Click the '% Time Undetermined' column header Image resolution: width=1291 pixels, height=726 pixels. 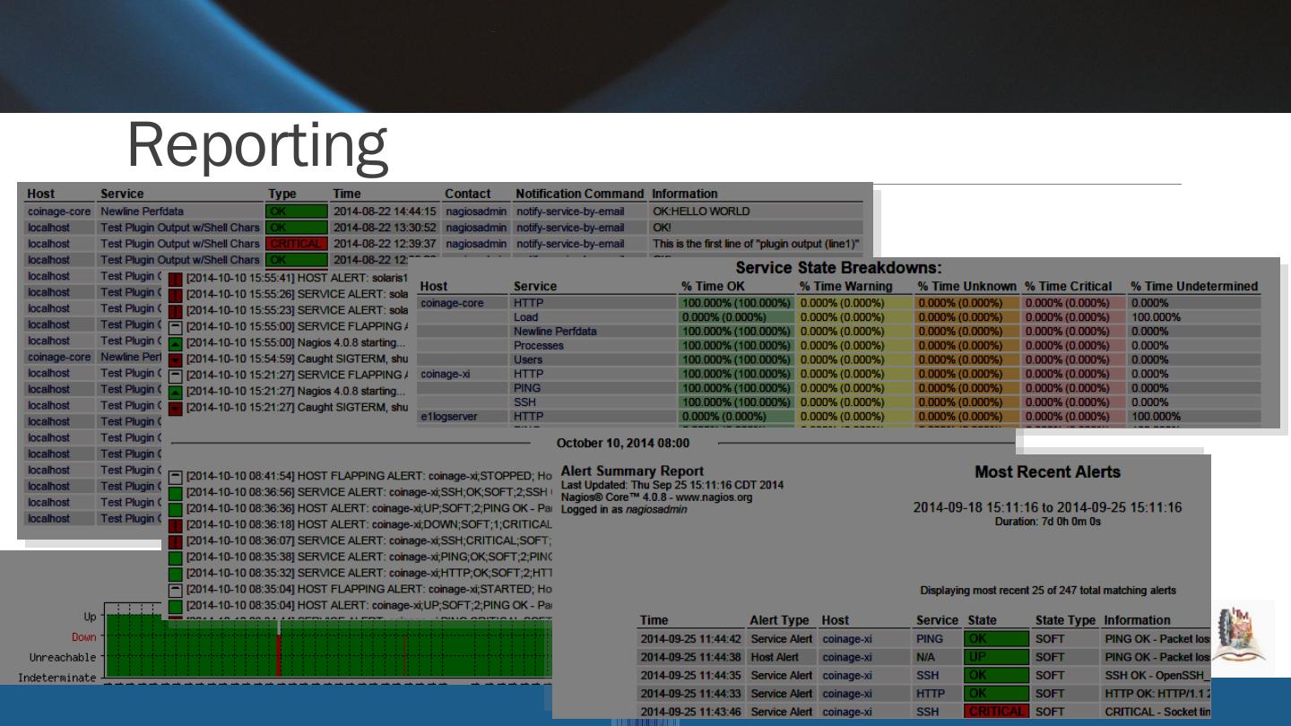[1194, 287]
